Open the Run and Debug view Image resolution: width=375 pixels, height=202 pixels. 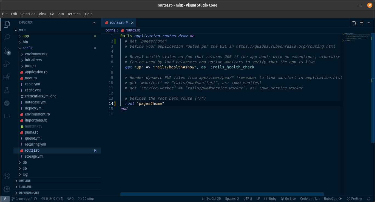click(x=7, y=64)
